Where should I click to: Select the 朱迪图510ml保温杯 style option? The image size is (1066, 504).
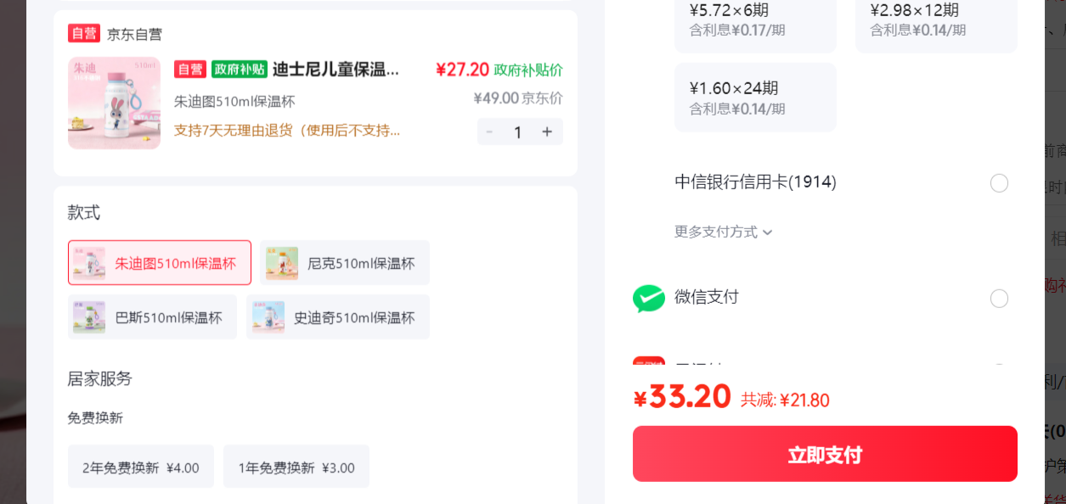pos(160,263)
